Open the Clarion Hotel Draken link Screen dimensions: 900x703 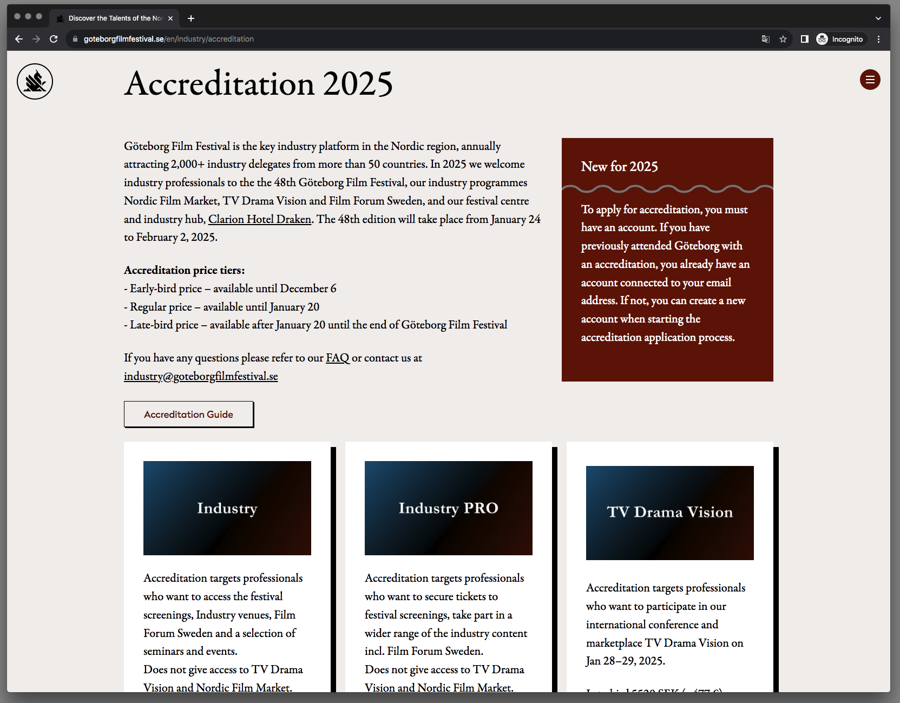(x=260, y=219)
